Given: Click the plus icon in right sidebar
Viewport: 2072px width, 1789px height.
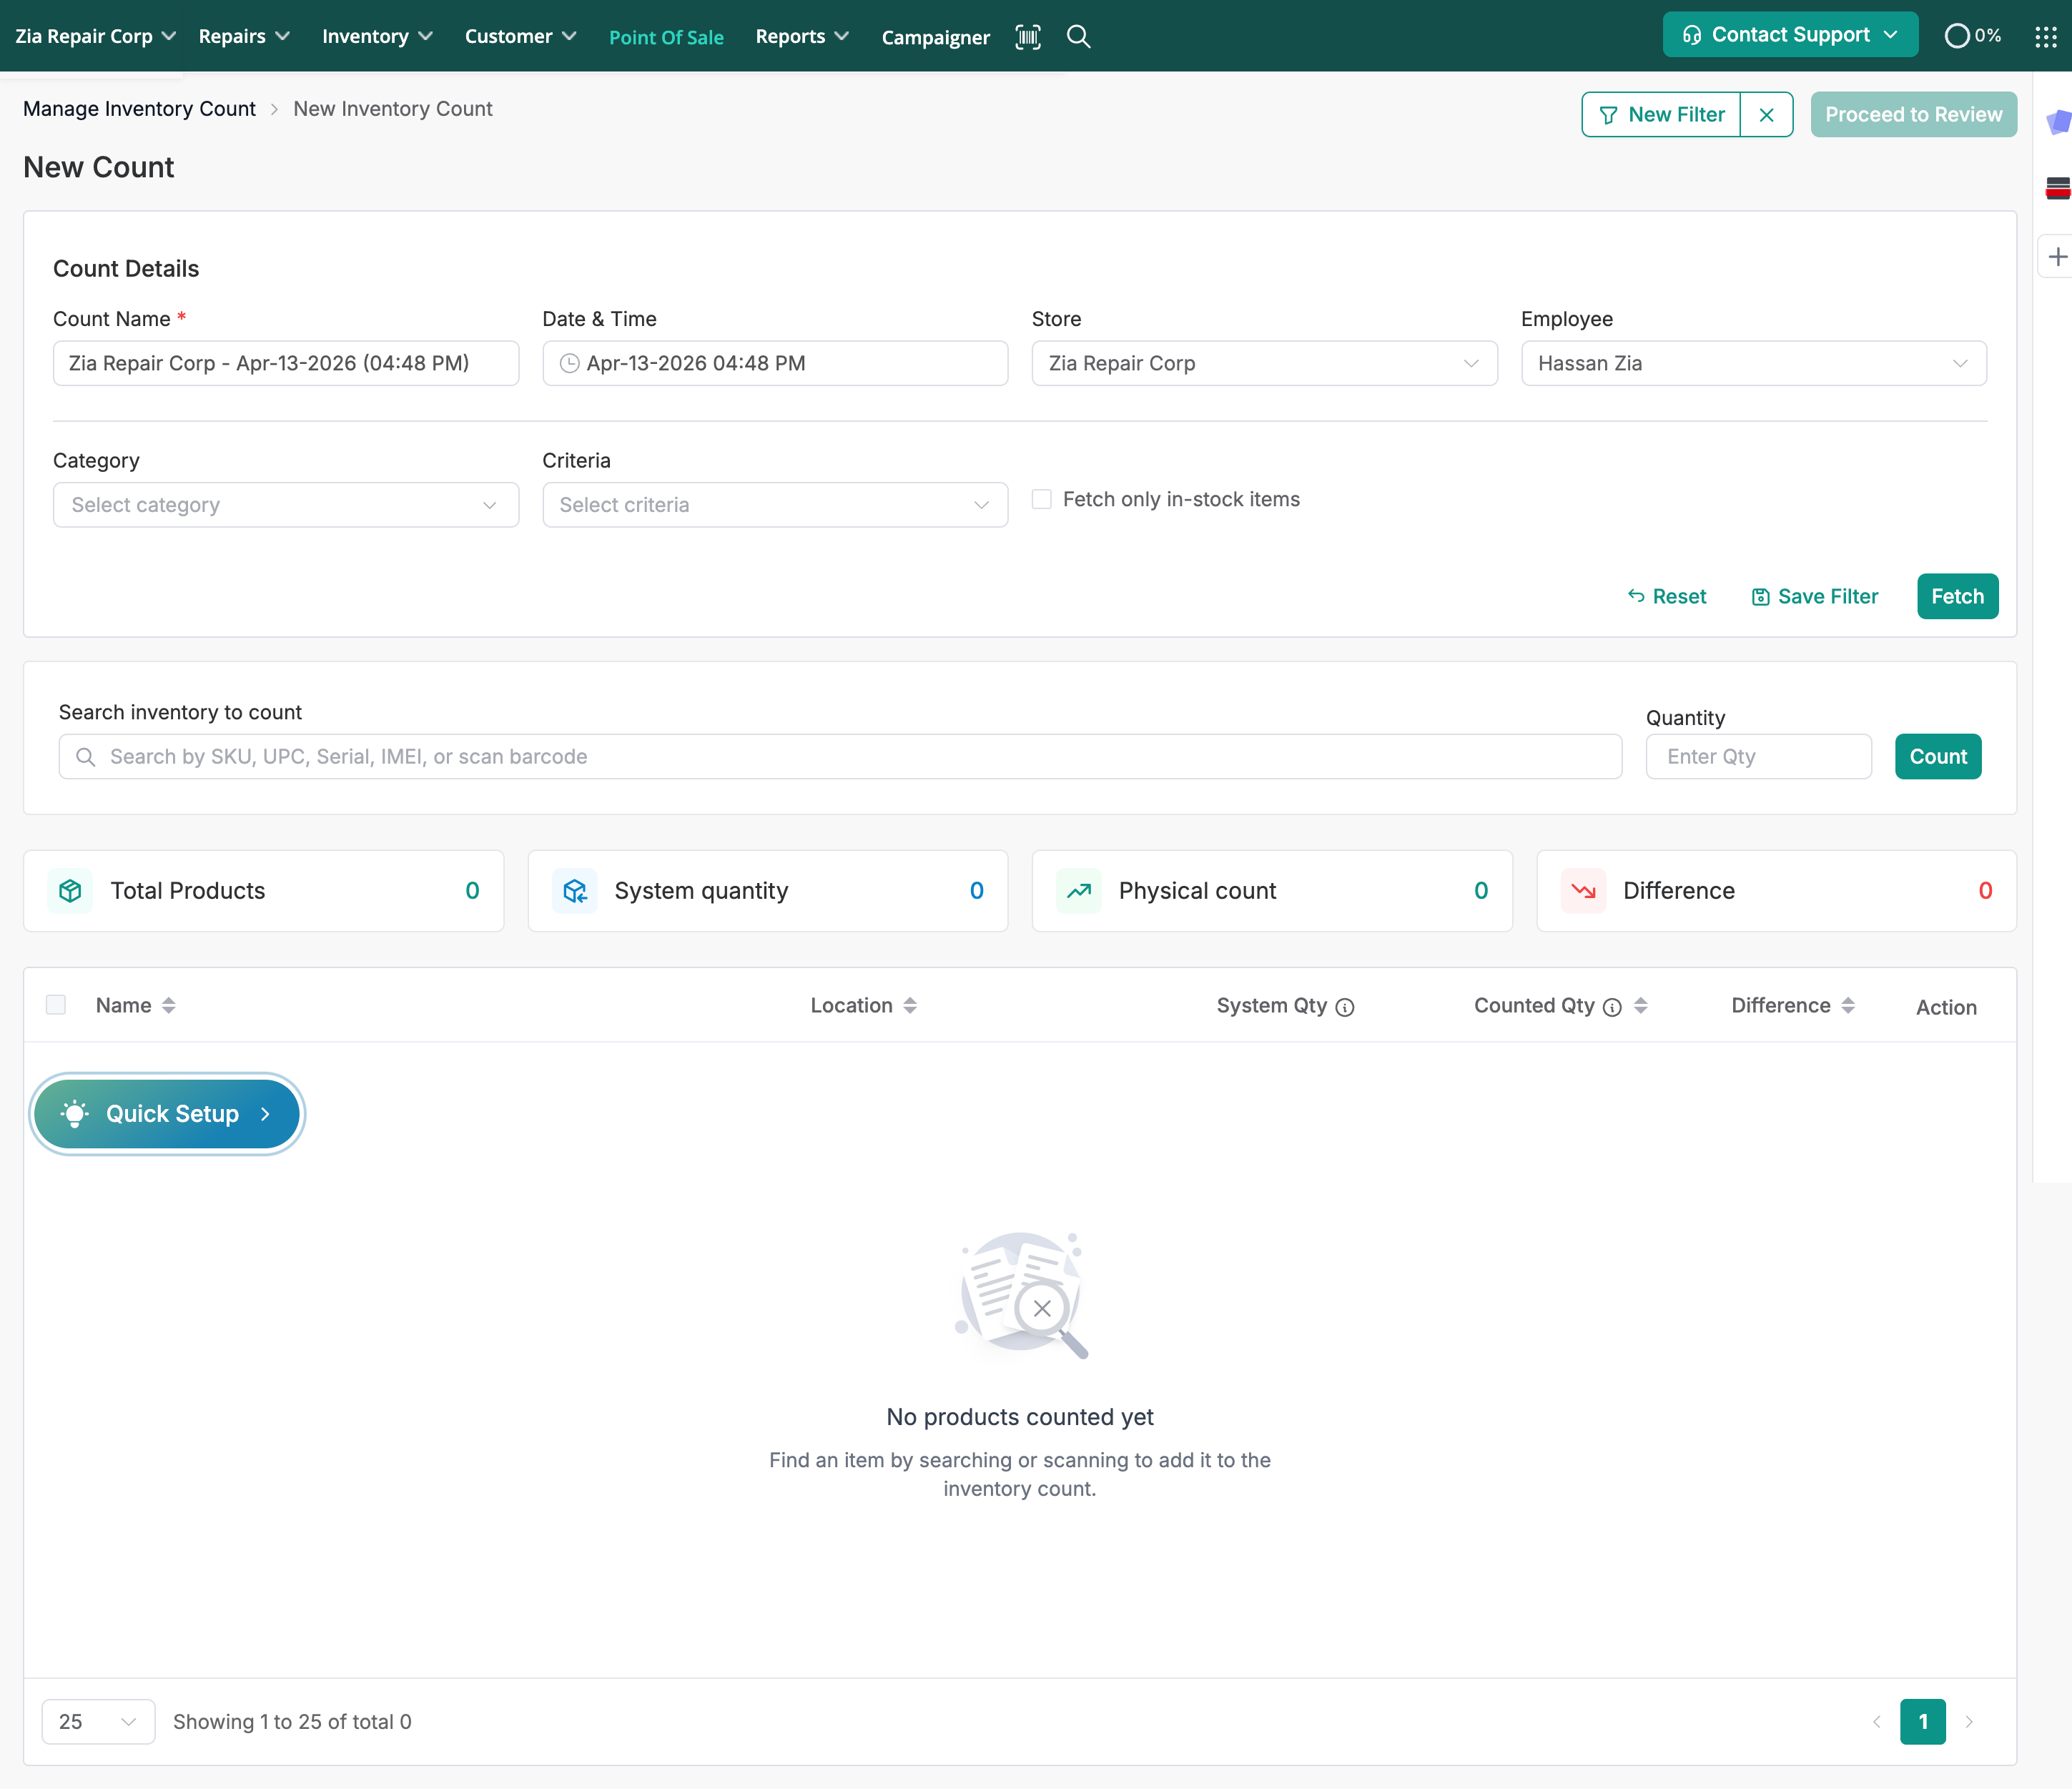Looking at the screenshot, I should pos(2056,257).
